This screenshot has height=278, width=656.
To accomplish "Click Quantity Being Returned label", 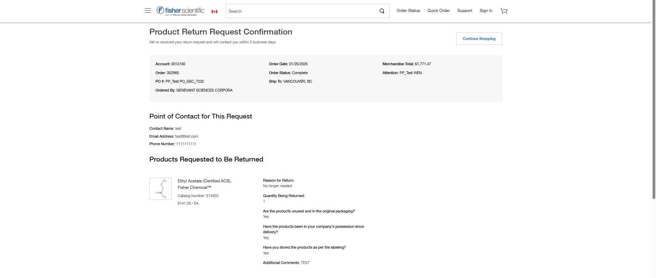I will 284,196.
